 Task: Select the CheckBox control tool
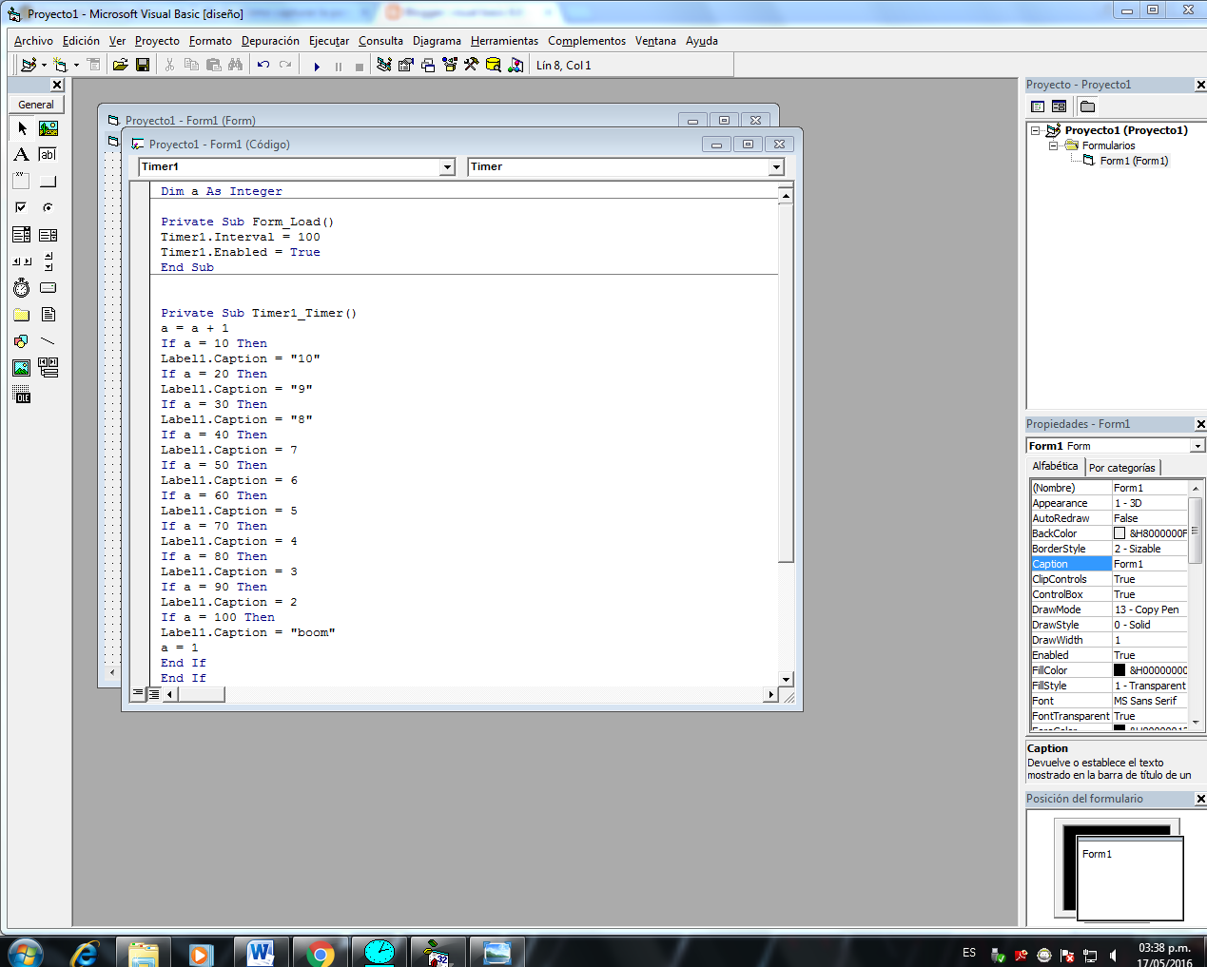click(21, 206)
